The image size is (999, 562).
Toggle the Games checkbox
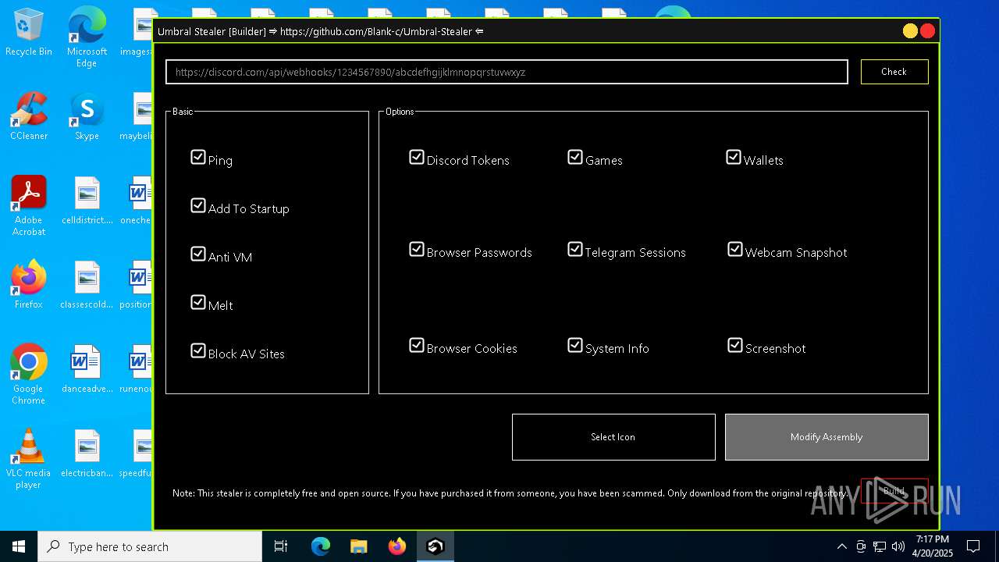tap(575, 157)
